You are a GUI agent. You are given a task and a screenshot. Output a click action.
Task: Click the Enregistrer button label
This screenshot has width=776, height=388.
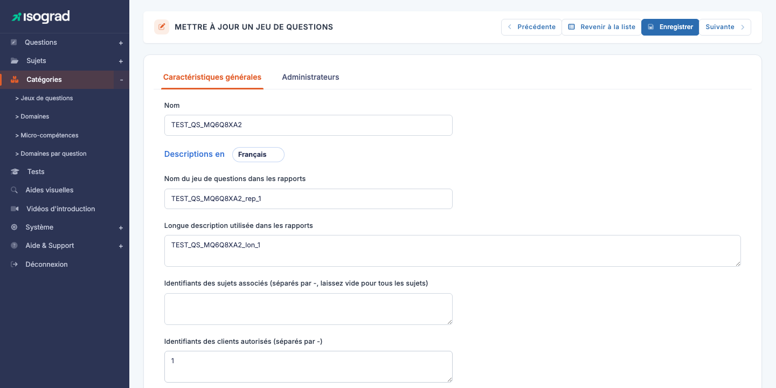click(x=676, y=27)
